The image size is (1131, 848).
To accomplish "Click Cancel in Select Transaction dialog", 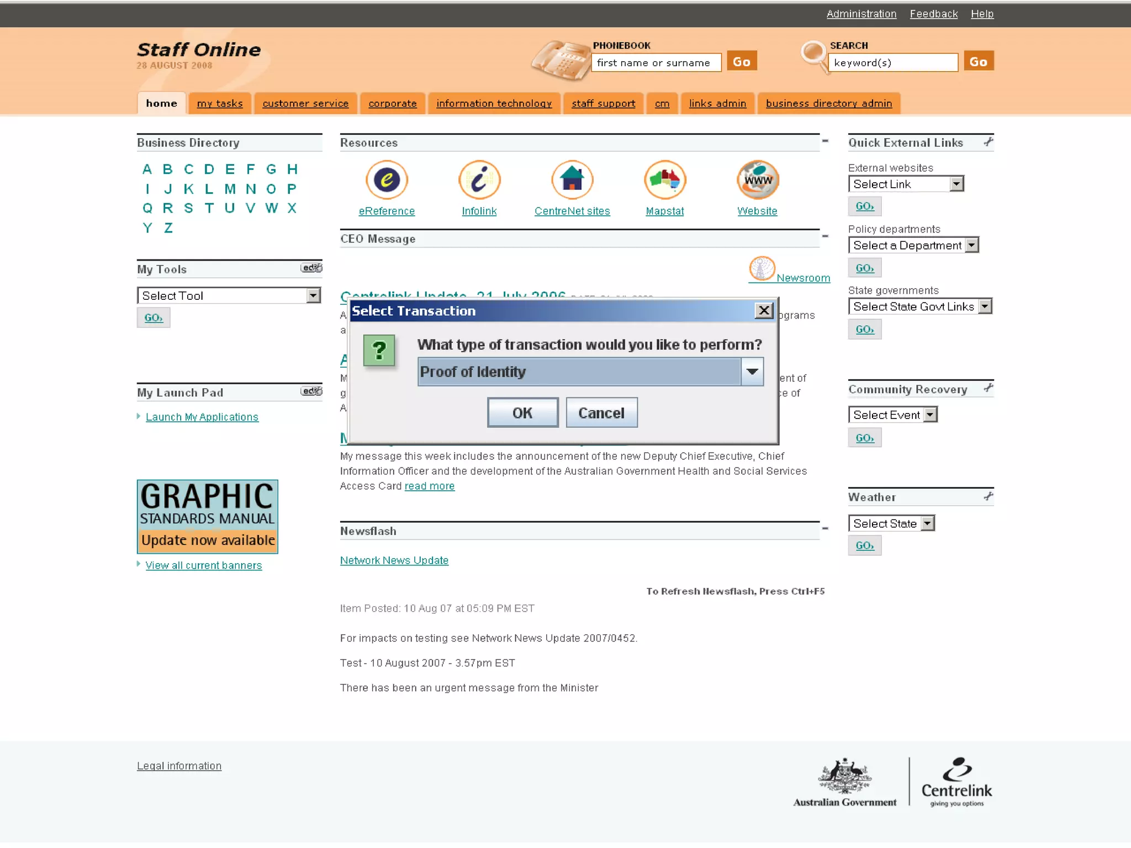I will point(601,412).
